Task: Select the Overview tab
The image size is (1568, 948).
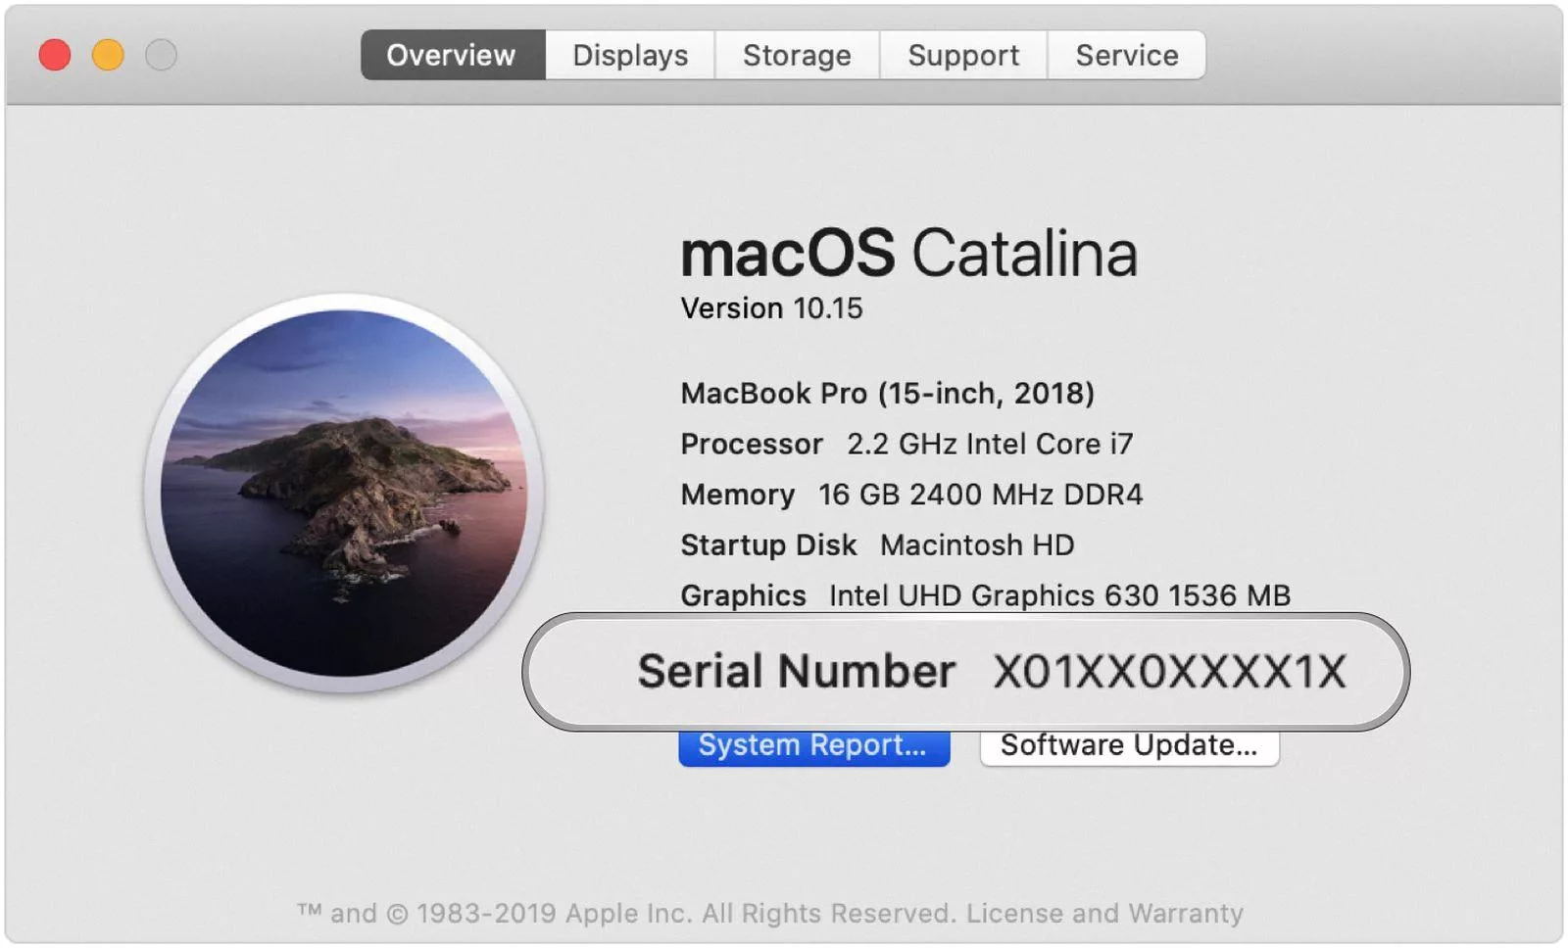Action: 450,55
